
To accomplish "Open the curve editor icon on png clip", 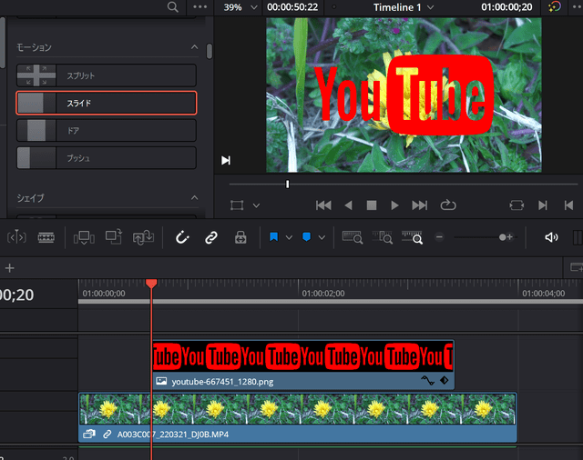I will pyautogui.click(x=427, y=380).
